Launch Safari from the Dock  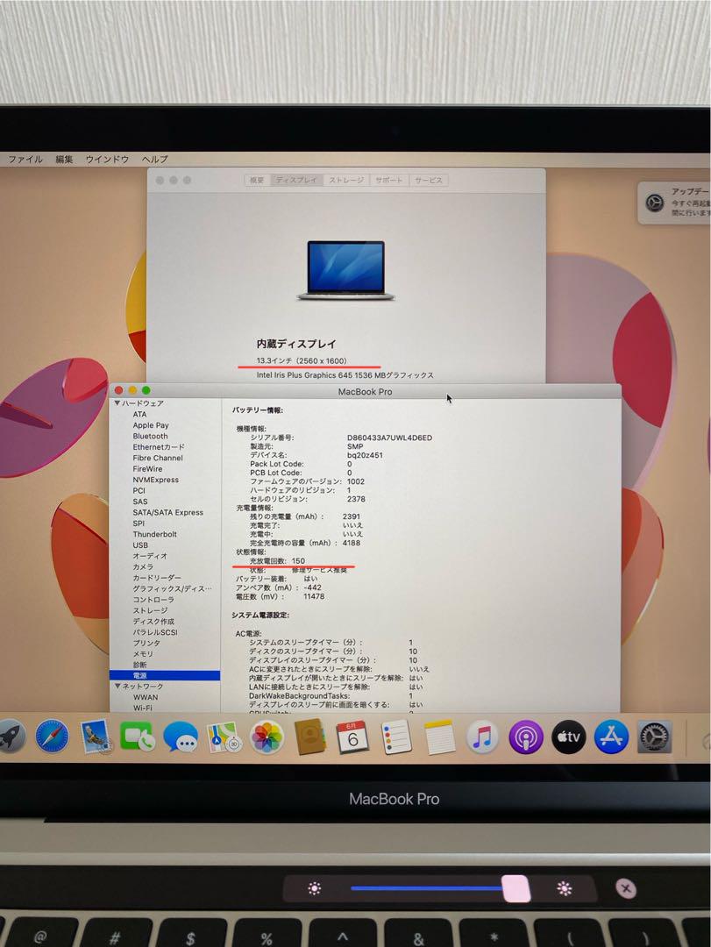[52, 737]
